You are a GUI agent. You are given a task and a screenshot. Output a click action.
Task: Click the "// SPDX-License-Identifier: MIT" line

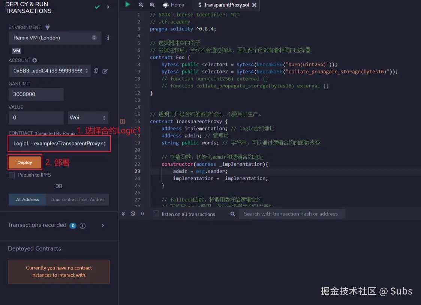(195, 15)
